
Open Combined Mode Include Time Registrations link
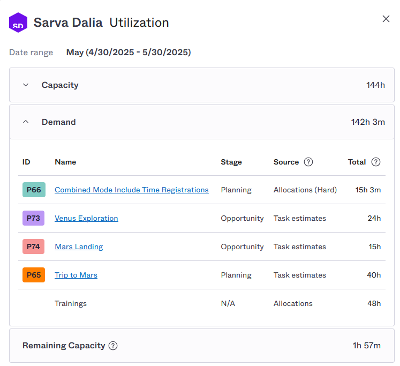click(132, 190)
